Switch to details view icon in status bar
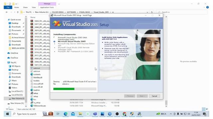 (x=203, y=109)
